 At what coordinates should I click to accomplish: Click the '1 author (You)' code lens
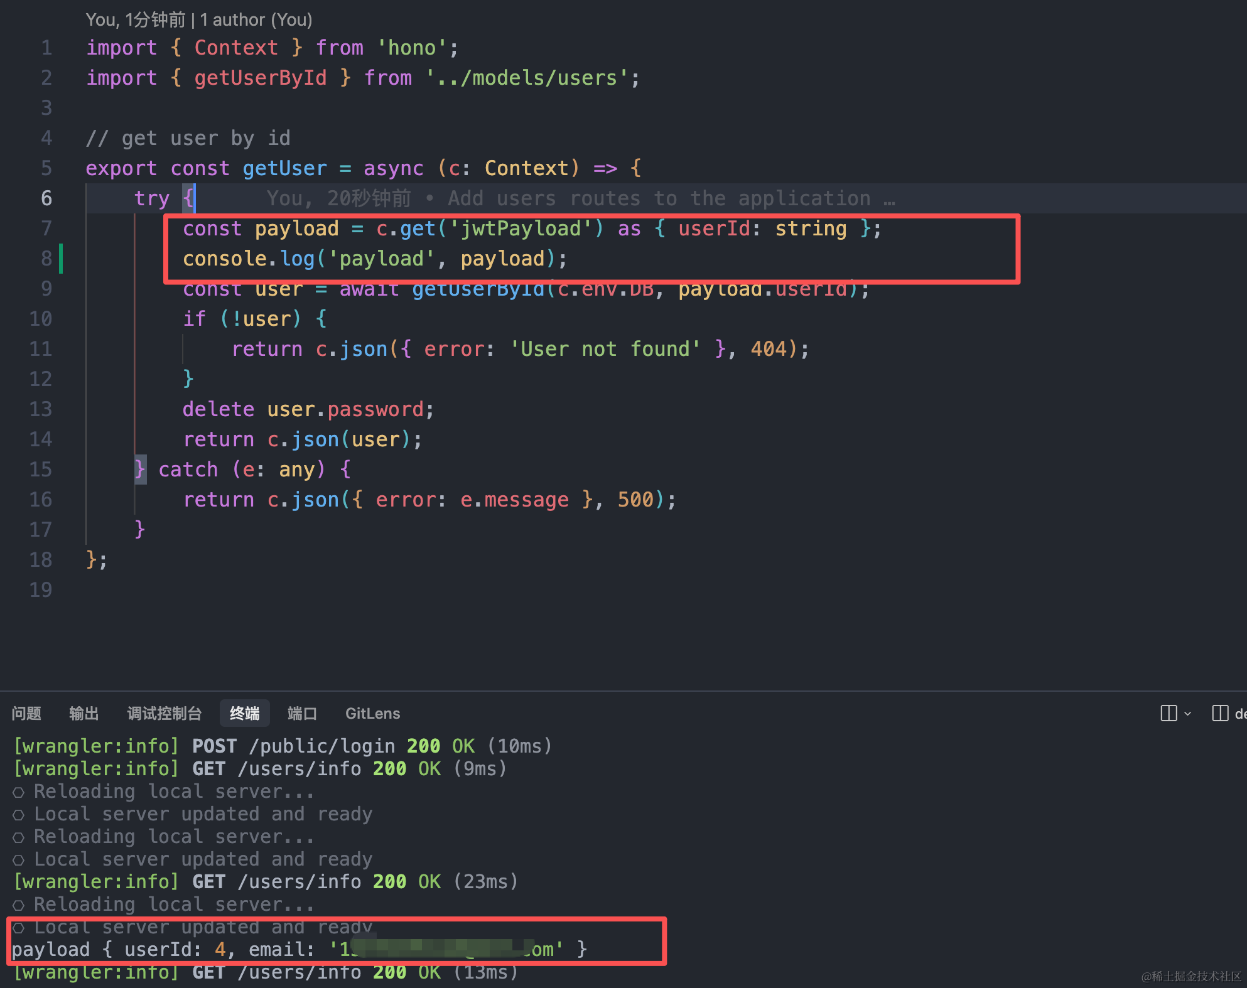pyautogui.click(x=256, y=19)
